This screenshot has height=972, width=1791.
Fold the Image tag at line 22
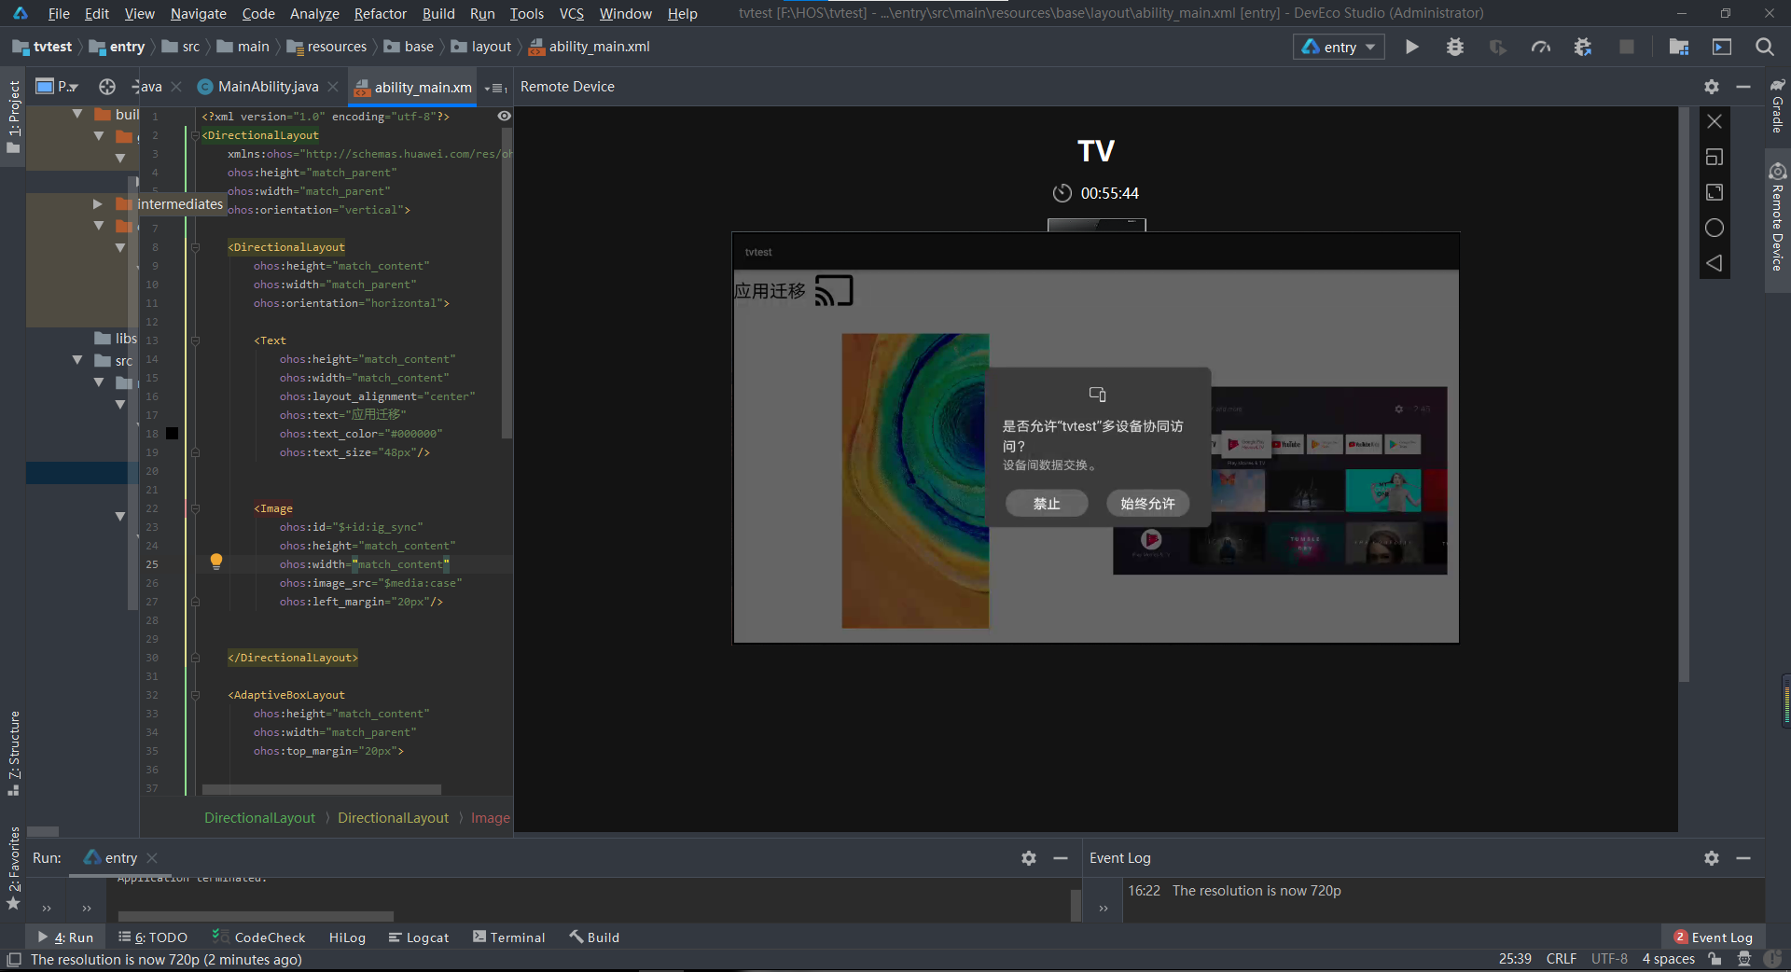tap(196, 508)
